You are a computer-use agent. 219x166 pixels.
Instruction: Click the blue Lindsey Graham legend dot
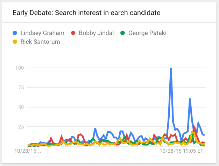click(14, 33)
